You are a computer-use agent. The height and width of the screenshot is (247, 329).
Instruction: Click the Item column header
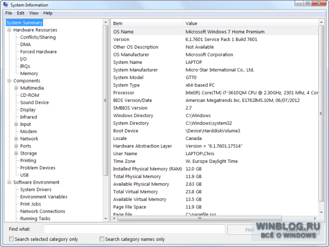click(x=147, y=23)
